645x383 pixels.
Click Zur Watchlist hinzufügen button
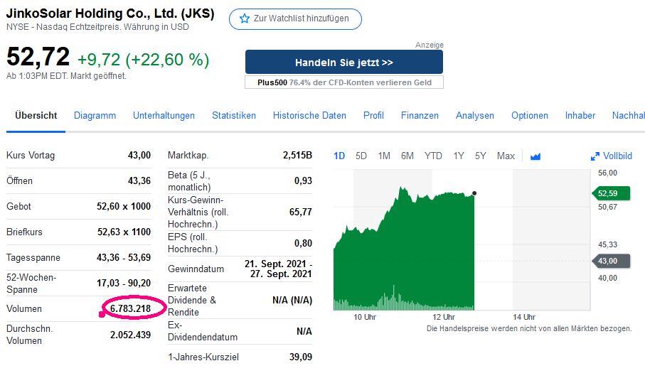pos(295,18)
